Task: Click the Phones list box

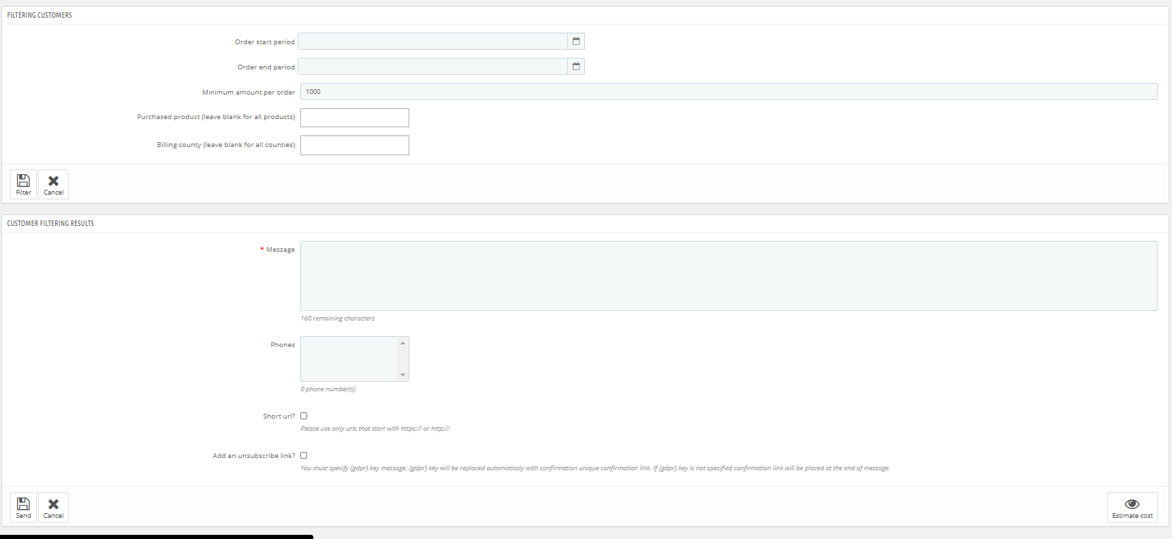Action: coord(355,359)
